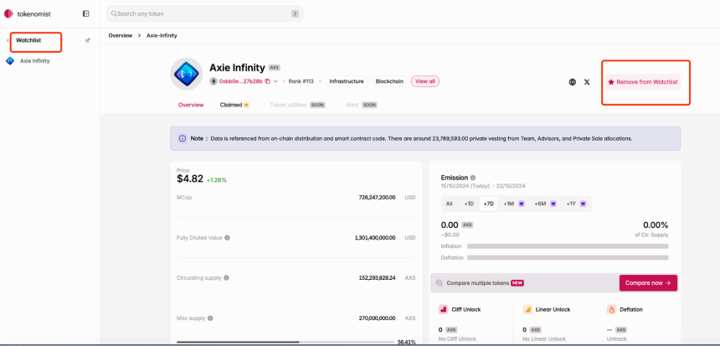The image size is (720, 346).
Task: Click the Linear Unlock icon
Action: [527, 309]
